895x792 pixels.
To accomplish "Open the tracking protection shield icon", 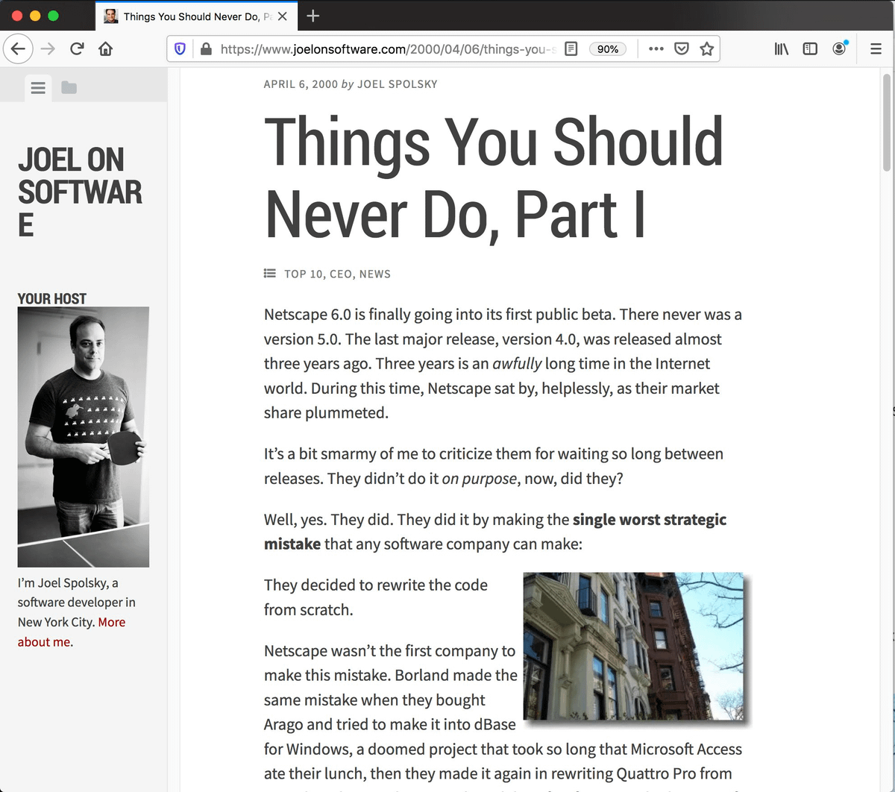I will click(180, 49).
